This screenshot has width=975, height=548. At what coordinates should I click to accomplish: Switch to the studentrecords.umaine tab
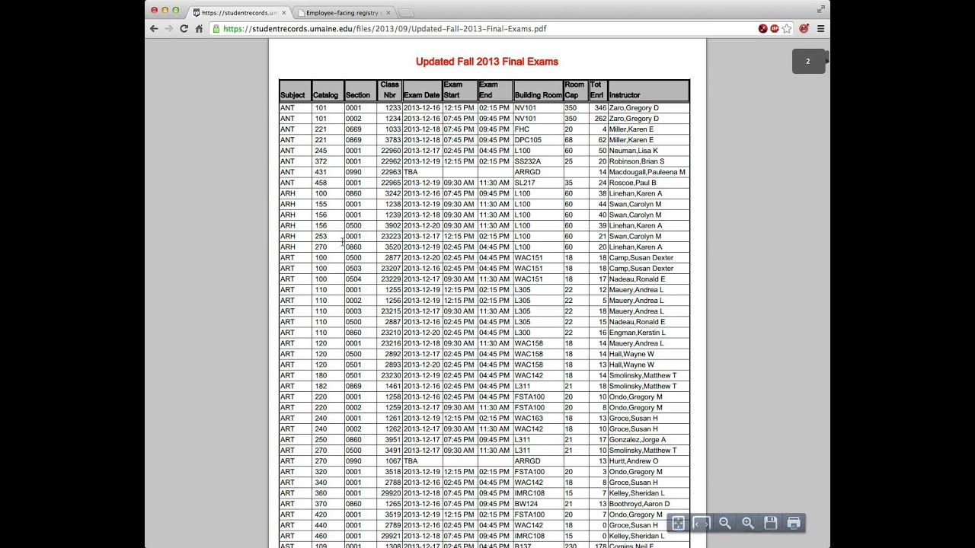click(240, 13)
